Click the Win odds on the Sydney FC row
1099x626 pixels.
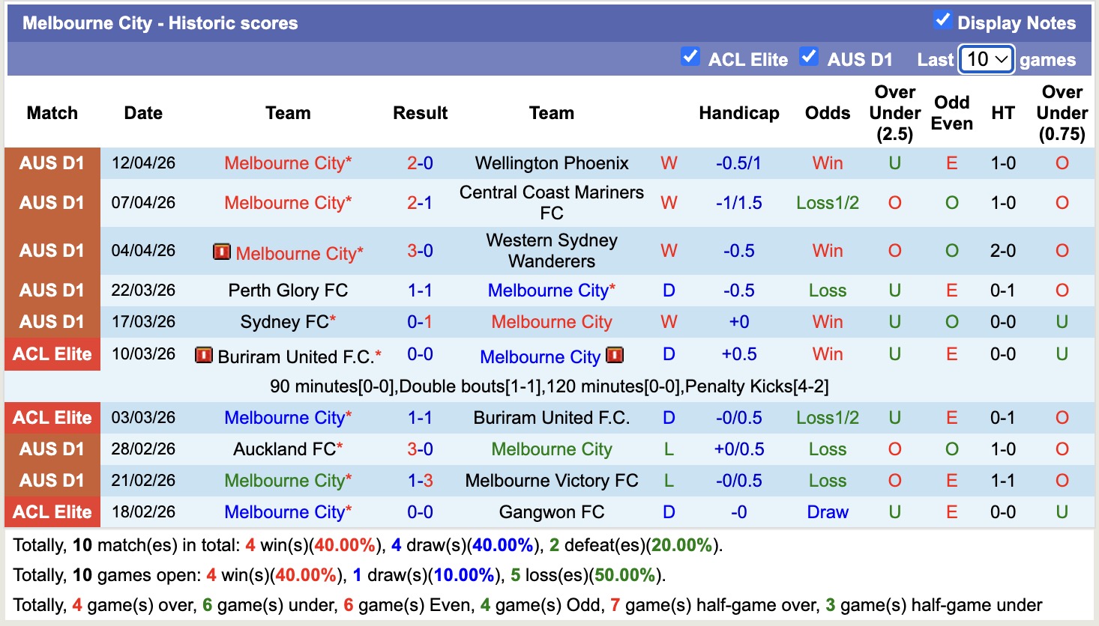pos(827,321)
